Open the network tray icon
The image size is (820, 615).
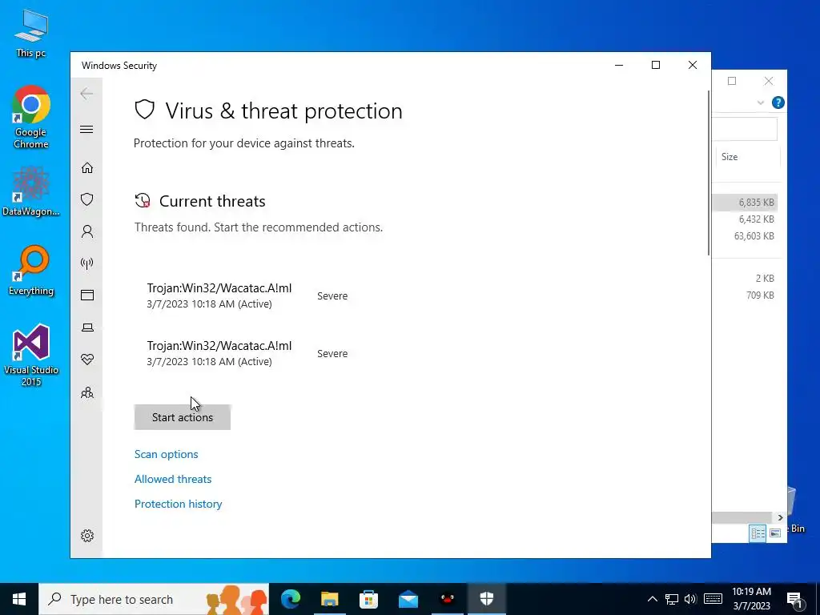point(672,599)
